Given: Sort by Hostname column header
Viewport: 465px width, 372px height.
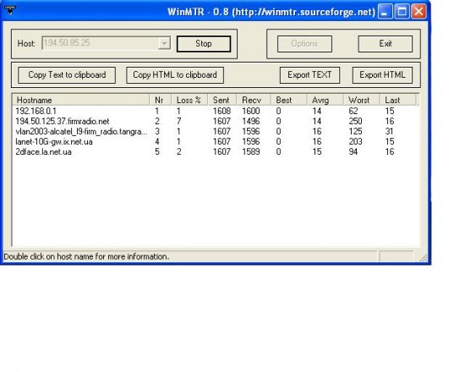Looking at the screenshot, I should coord(80,100).
